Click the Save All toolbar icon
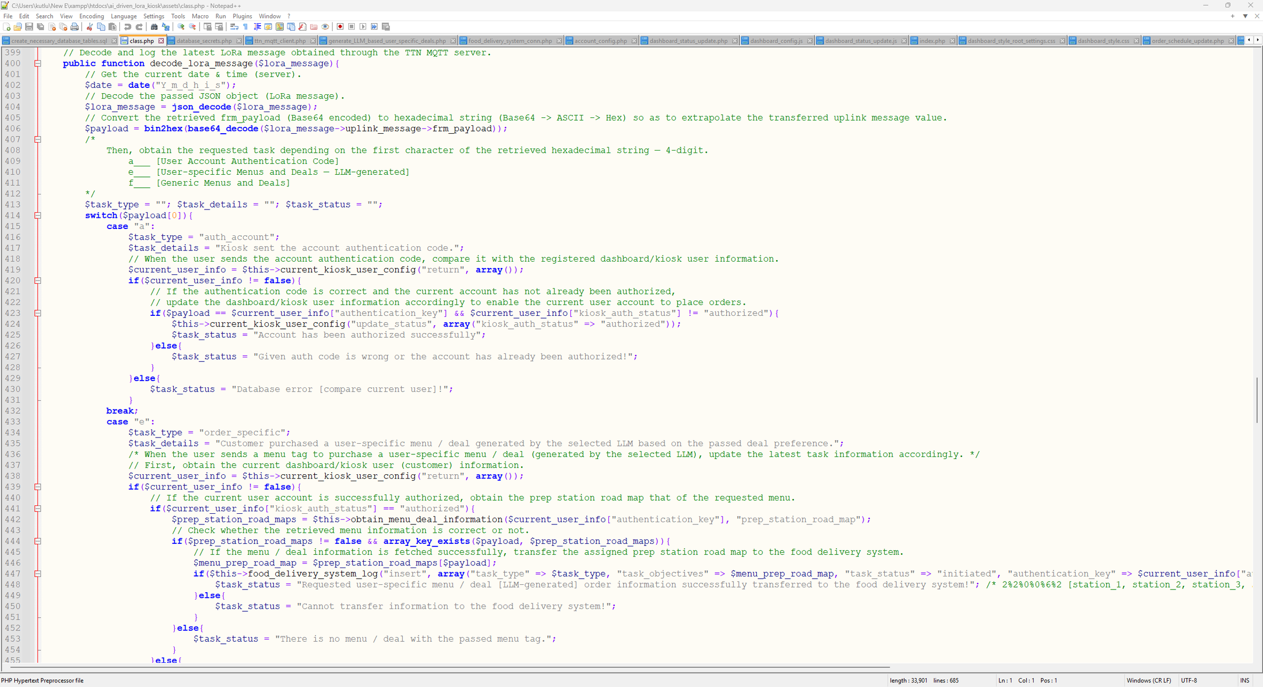The height and width of the screenshot is (687, 1263). coord(41,27)
